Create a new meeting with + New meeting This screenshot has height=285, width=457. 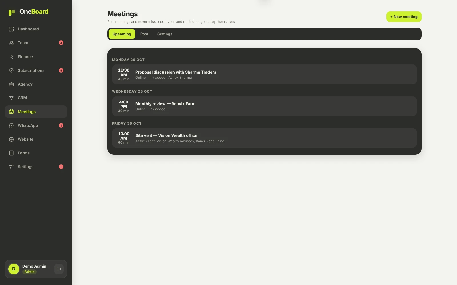click(x=404, y=17)
